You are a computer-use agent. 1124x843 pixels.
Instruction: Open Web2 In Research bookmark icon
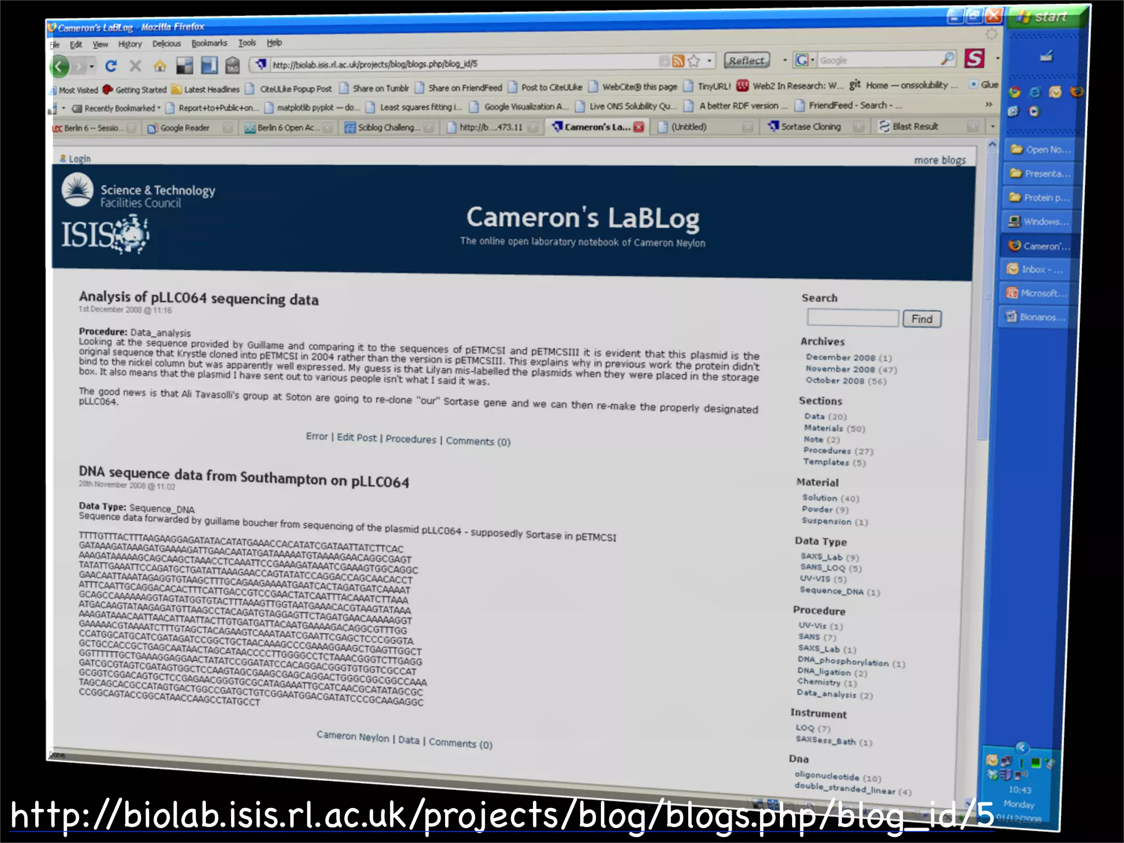[x=743, y=86]
